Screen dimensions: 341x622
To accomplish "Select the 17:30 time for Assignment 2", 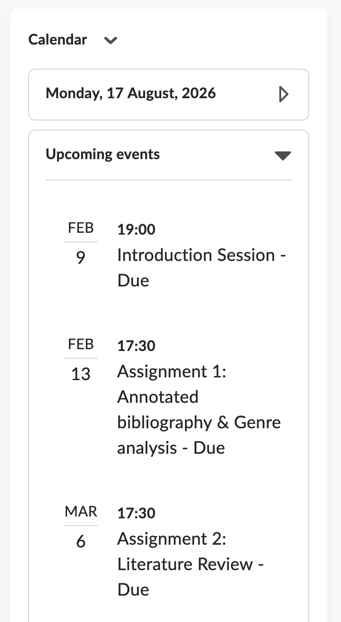I will tap(136, 513).
